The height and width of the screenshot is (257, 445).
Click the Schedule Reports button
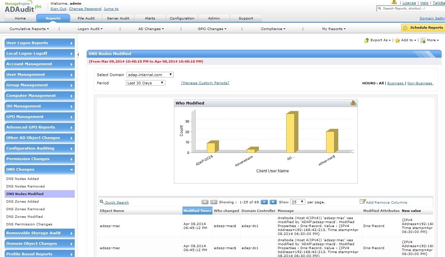point(423,28)
